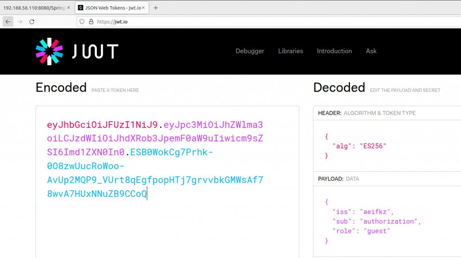Click signature line AvUp2MQP9_VUrt8qEgfpopHTj7grvvbkGMWsAf7
Viewport: 461px width, 258px height.
point(155,180)
